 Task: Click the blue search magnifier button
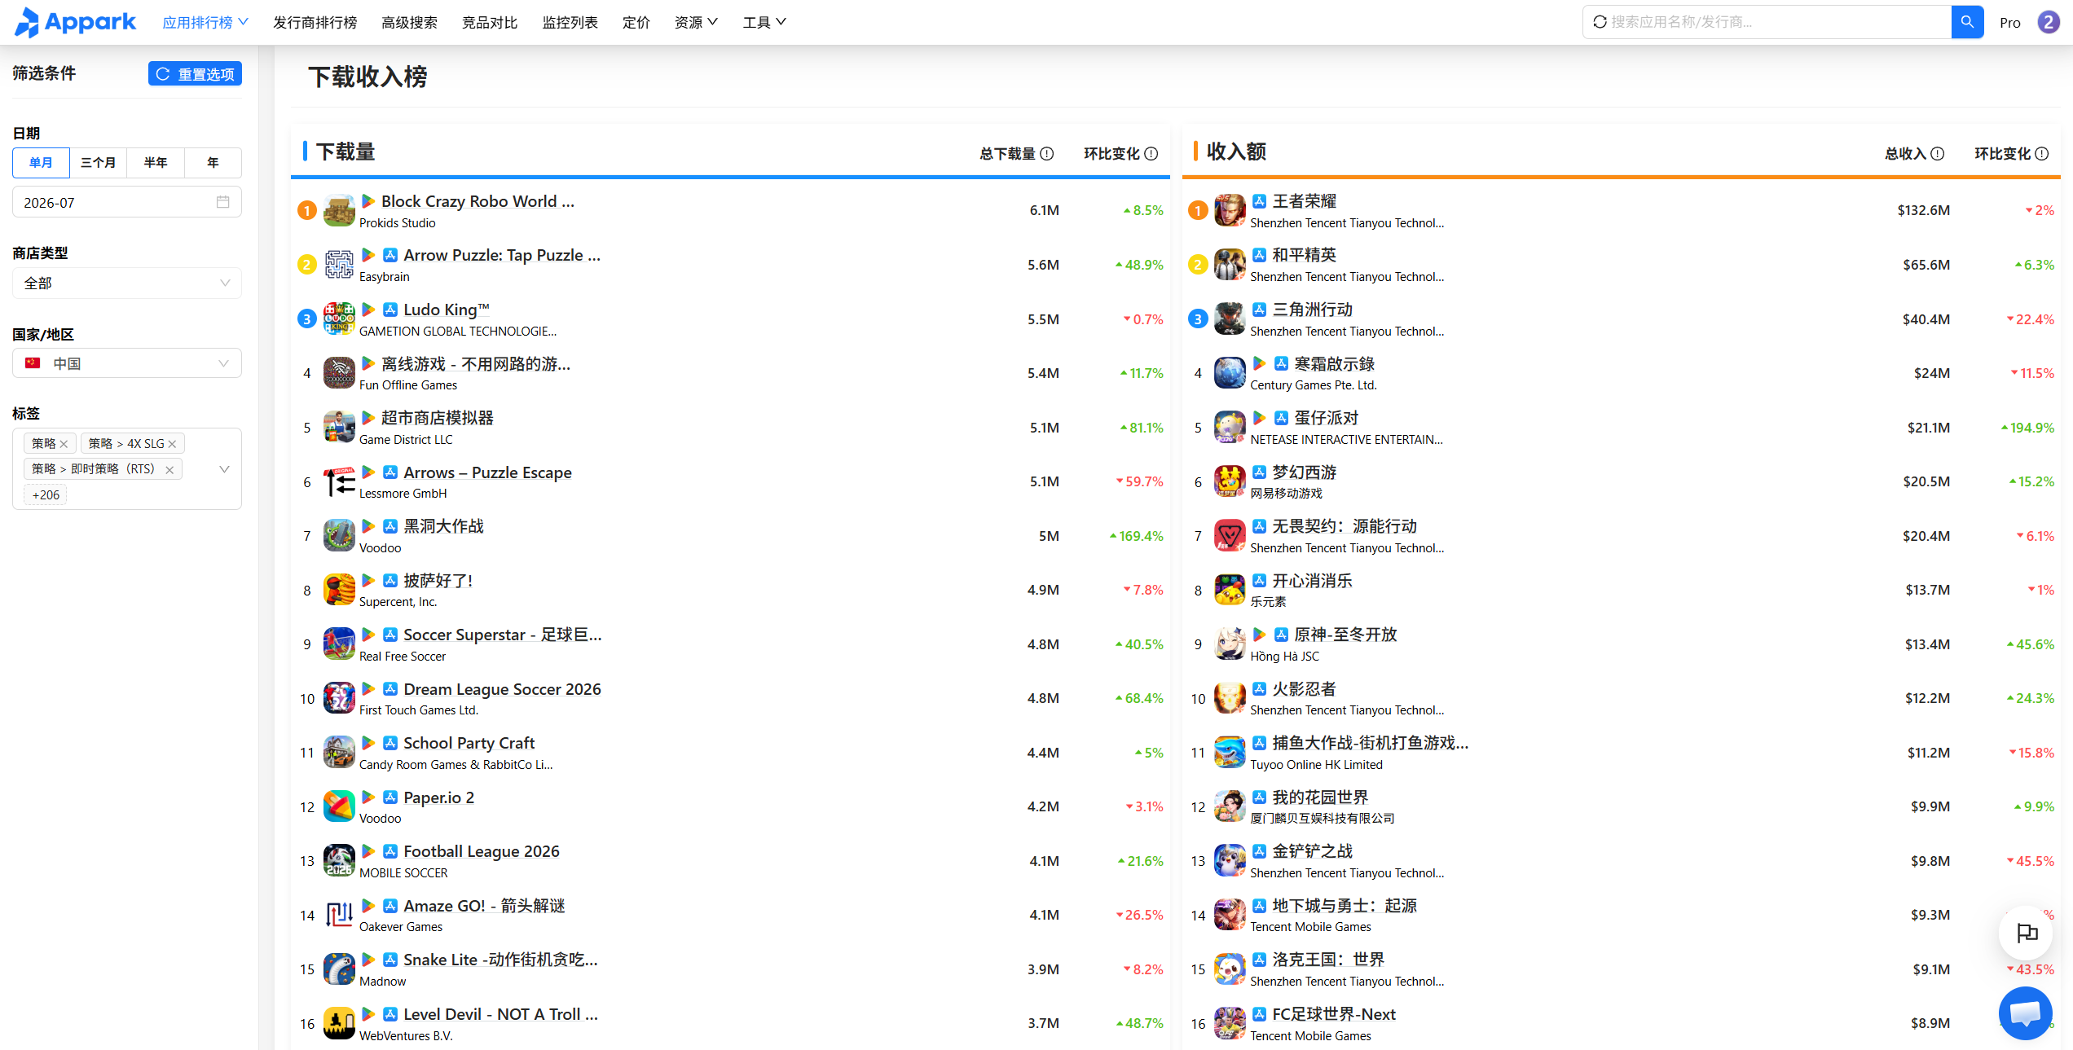click(x=1967, y=22)
